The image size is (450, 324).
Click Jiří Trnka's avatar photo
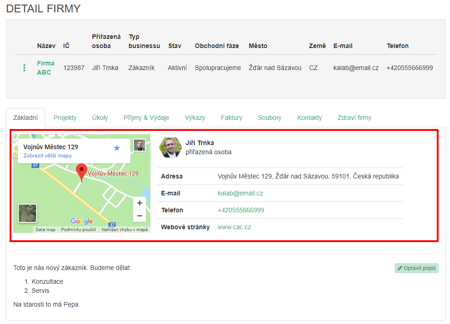[170, 147]
